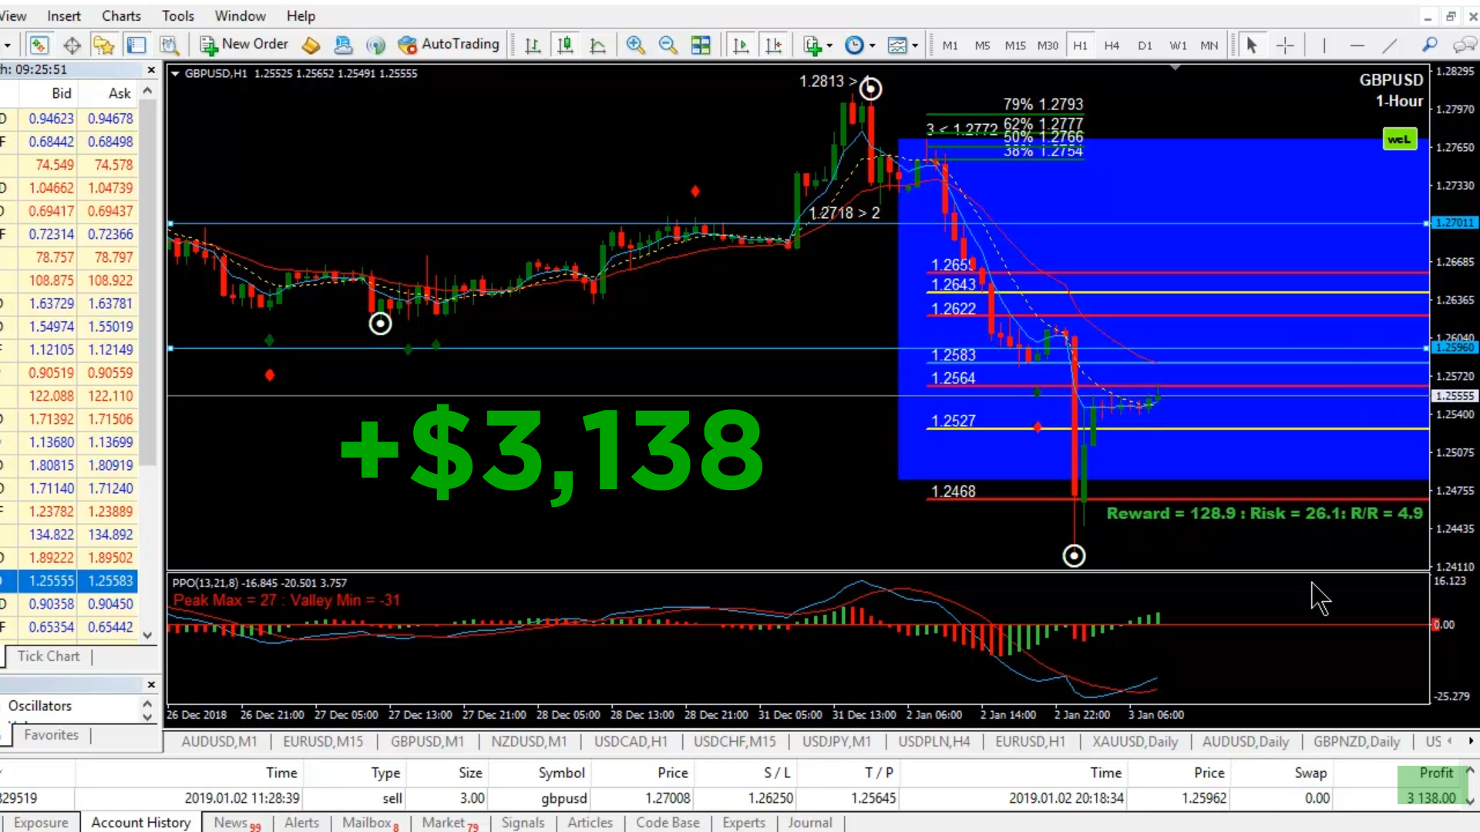Open the Tools menu

pos(178,15)
